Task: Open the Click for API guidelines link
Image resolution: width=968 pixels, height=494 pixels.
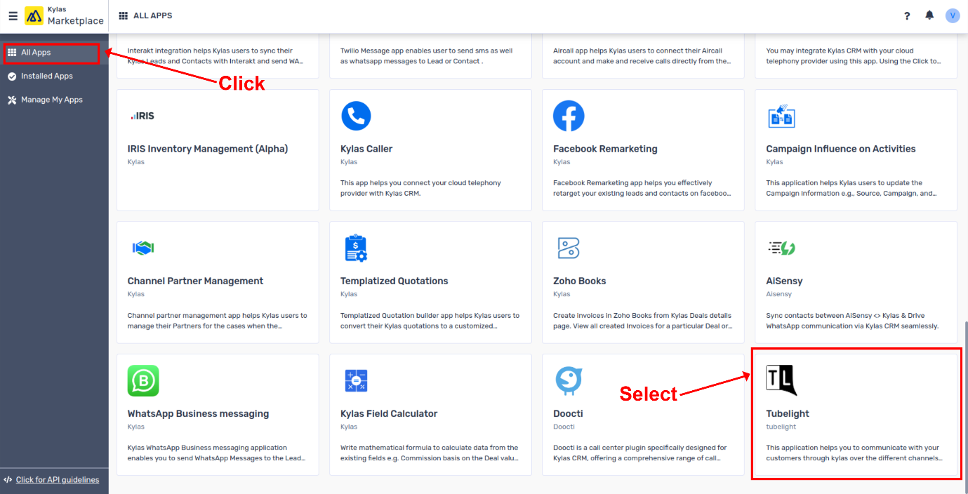Action: click(x=58, y=480)
